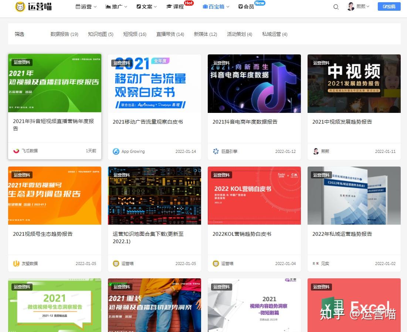Click 飞瓜数据 author name
The width and height of the screenshot is (407, 332).
point(30,151)
